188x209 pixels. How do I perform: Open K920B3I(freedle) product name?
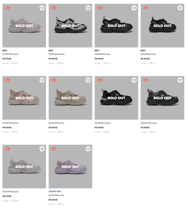148,54
